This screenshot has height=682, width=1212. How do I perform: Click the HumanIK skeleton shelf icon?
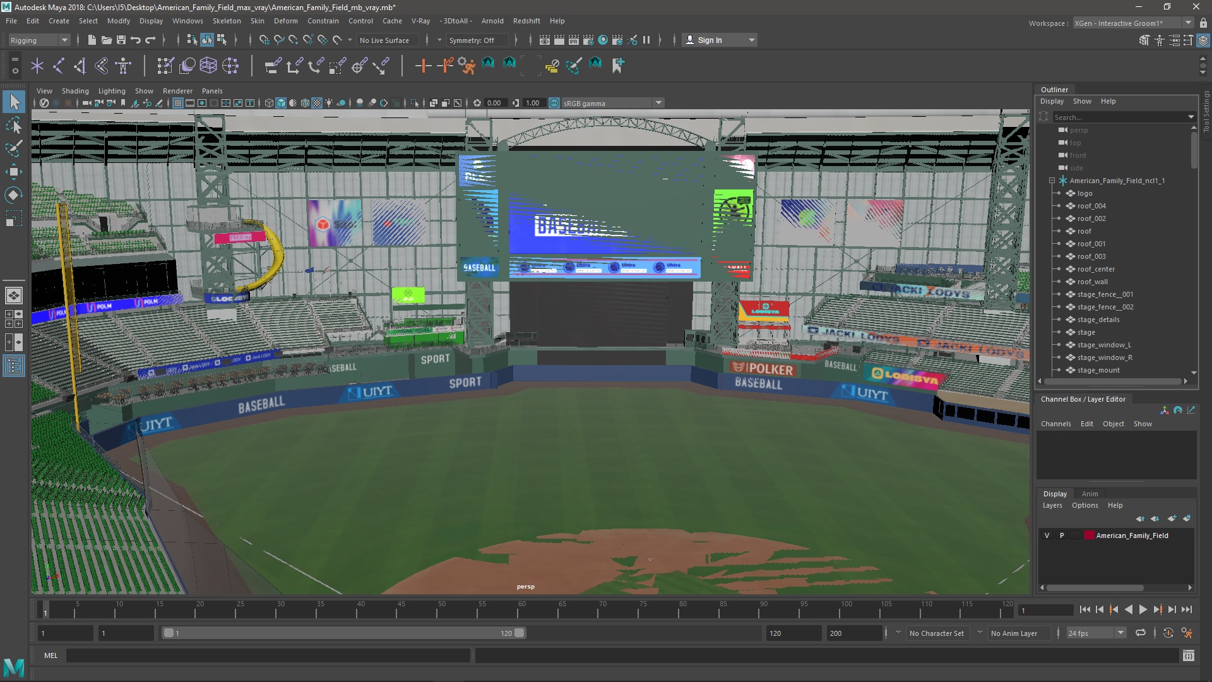(123, 66)
